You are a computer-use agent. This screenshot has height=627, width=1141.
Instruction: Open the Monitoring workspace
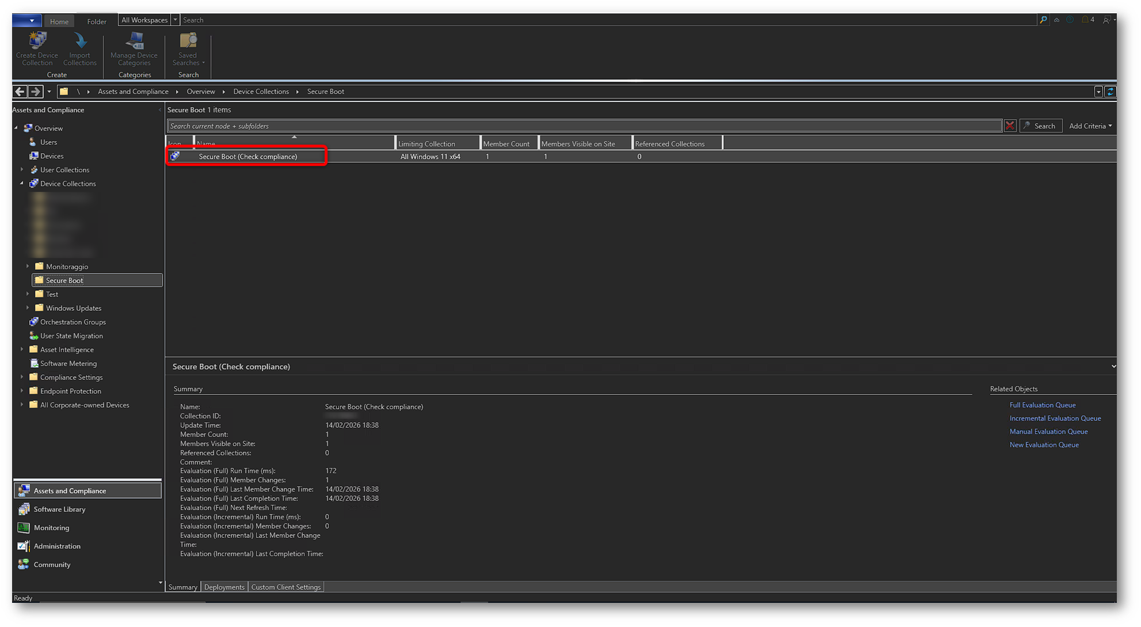[51, 528]
